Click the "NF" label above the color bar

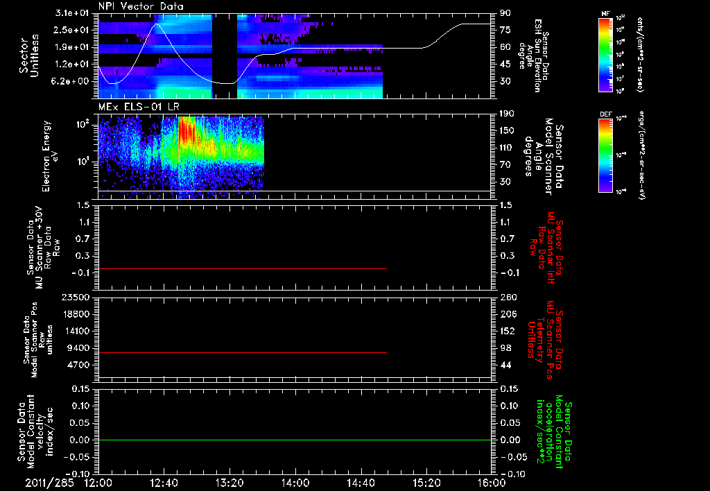click(x=605, y=14)
